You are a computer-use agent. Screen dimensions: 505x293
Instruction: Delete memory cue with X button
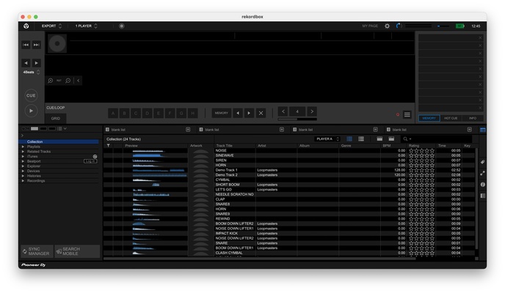[261, 113]
